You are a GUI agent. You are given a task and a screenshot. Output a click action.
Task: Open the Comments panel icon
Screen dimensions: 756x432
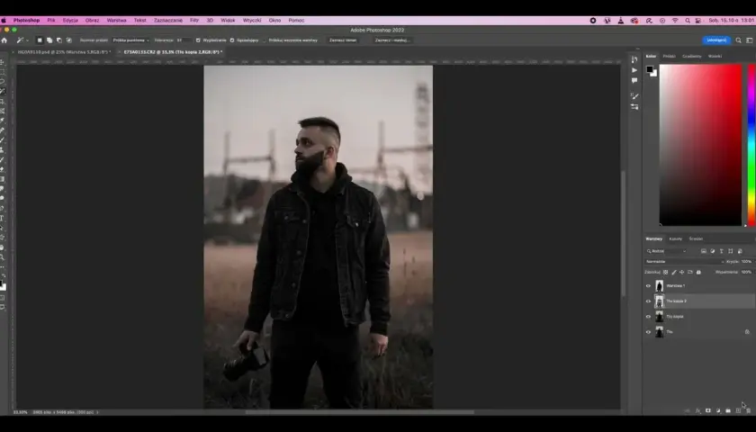click(x=634, y=80)
